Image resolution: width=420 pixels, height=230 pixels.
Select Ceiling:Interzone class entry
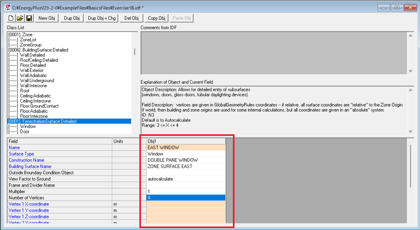click(x=69, y=101)
